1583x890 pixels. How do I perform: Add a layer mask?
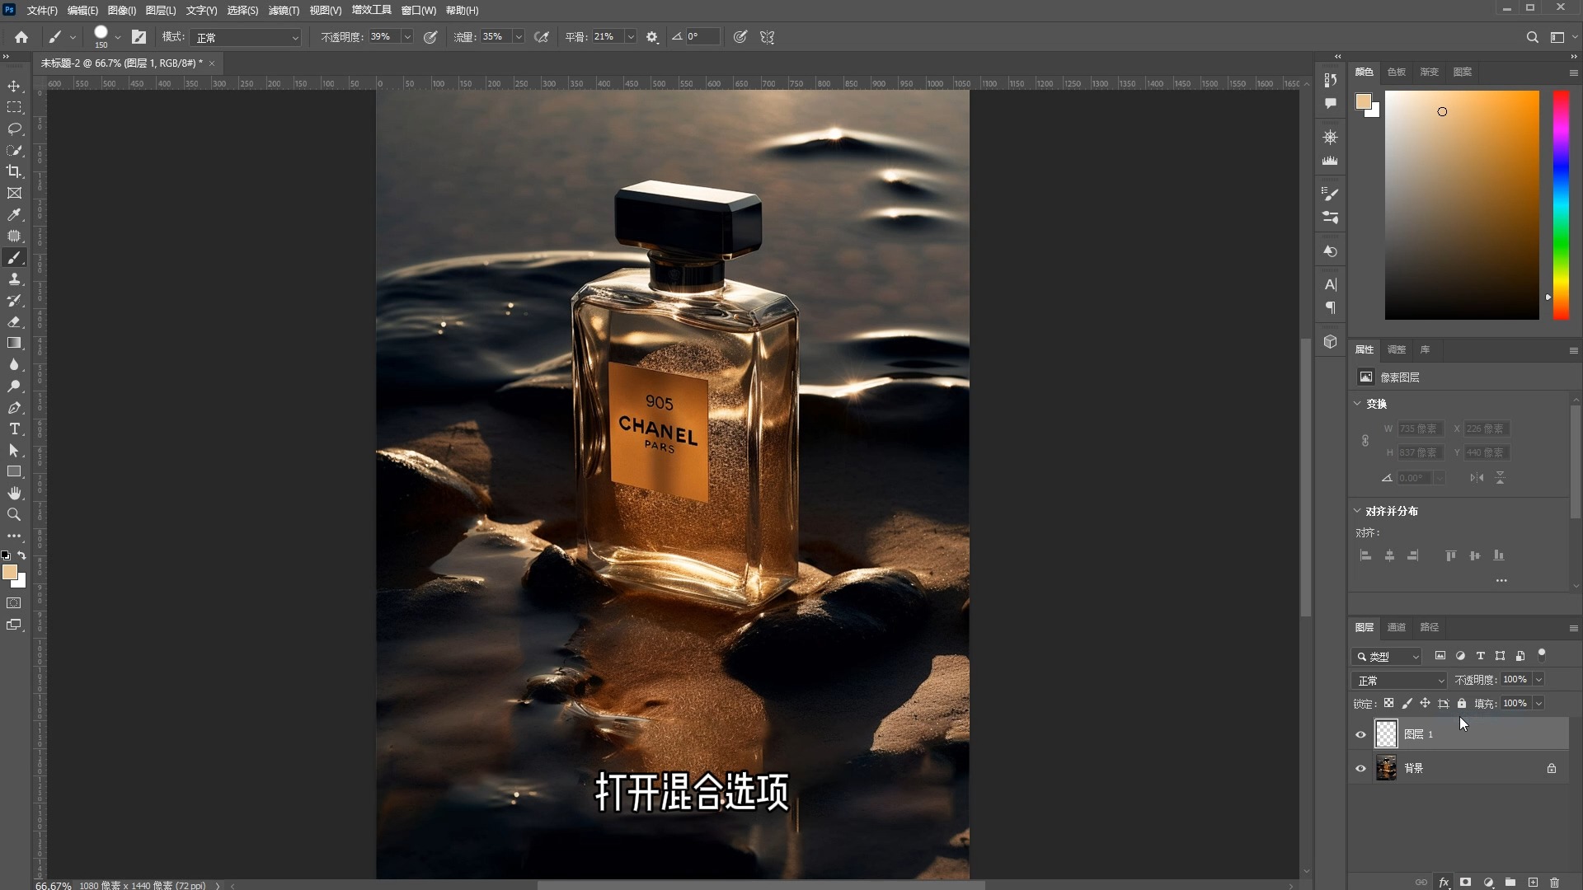click(1466, 882)
